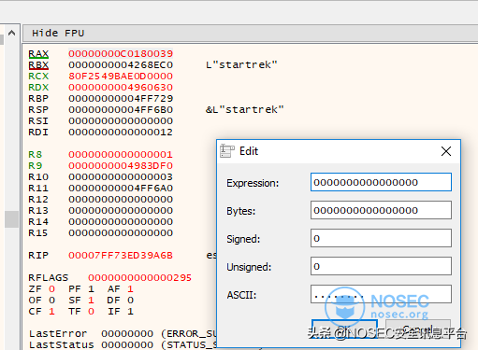Close the Edit dialog

point(446,151)
